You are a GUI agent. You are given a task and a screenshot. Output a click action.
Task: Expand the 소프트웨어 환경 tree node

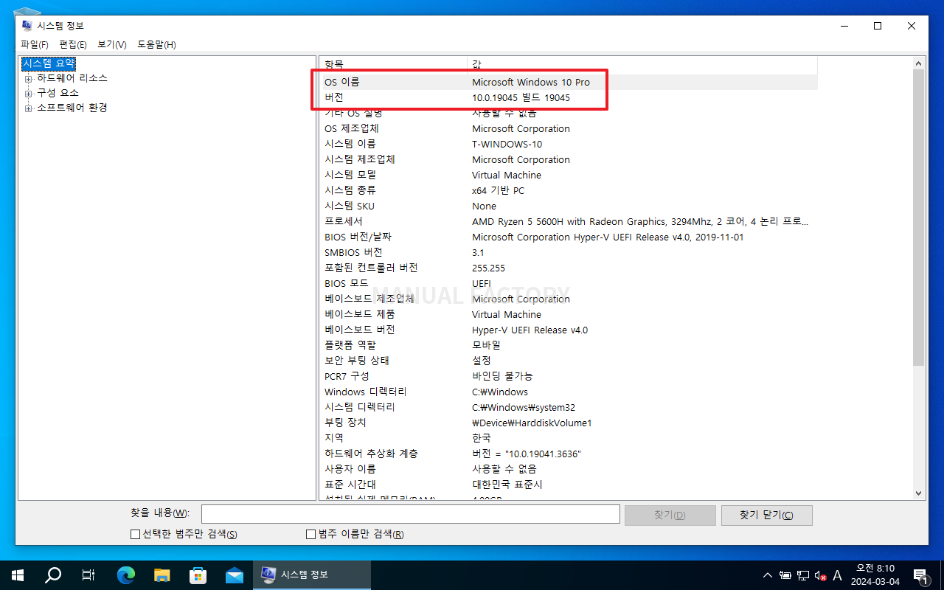[x=29, y=108]
